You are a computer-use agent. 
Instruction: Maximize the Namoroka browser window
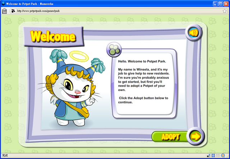(221, 4)
